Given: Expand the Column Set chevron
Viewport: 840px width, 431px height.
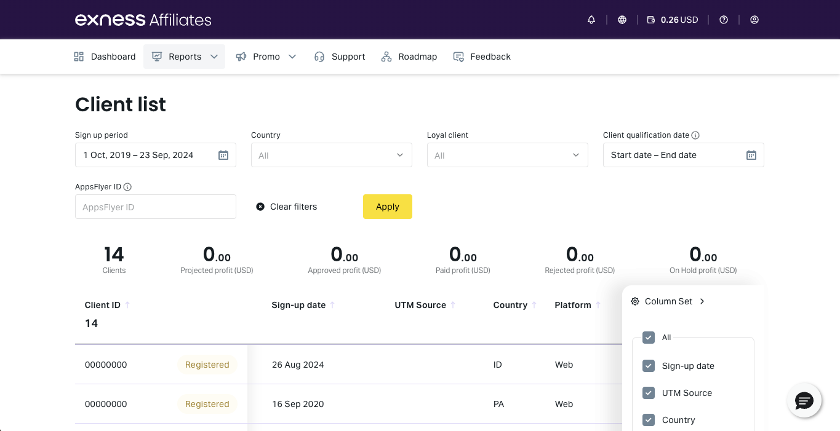Looking at the screenshot, I should [702, 301].
